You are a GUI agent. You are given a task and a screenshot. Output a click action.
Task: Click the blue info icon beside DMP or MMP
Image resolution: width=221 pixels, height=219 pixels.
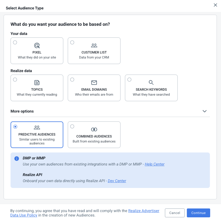(17, 159)
